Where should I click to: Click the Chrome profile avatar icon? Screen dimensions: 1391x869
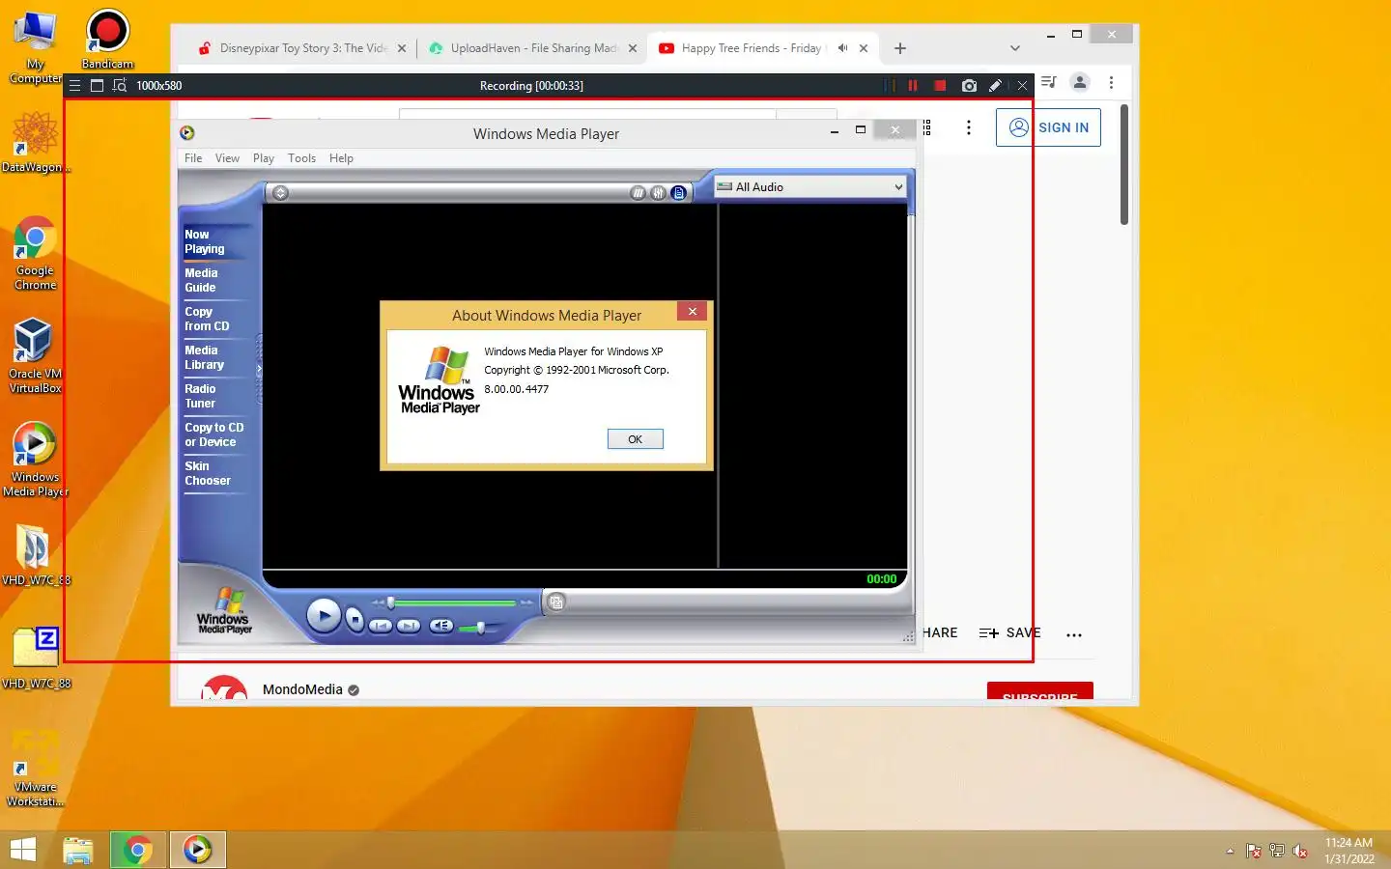(1080, 82)
